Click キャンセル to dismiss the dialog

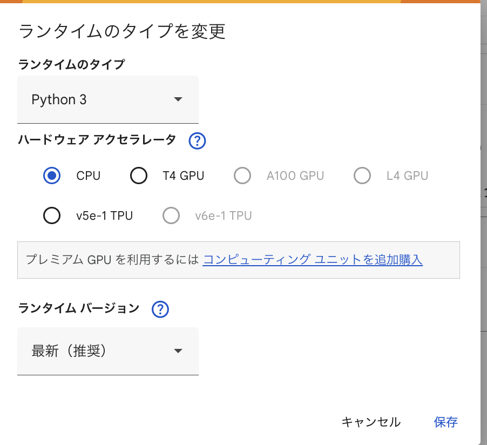[371, 422]
